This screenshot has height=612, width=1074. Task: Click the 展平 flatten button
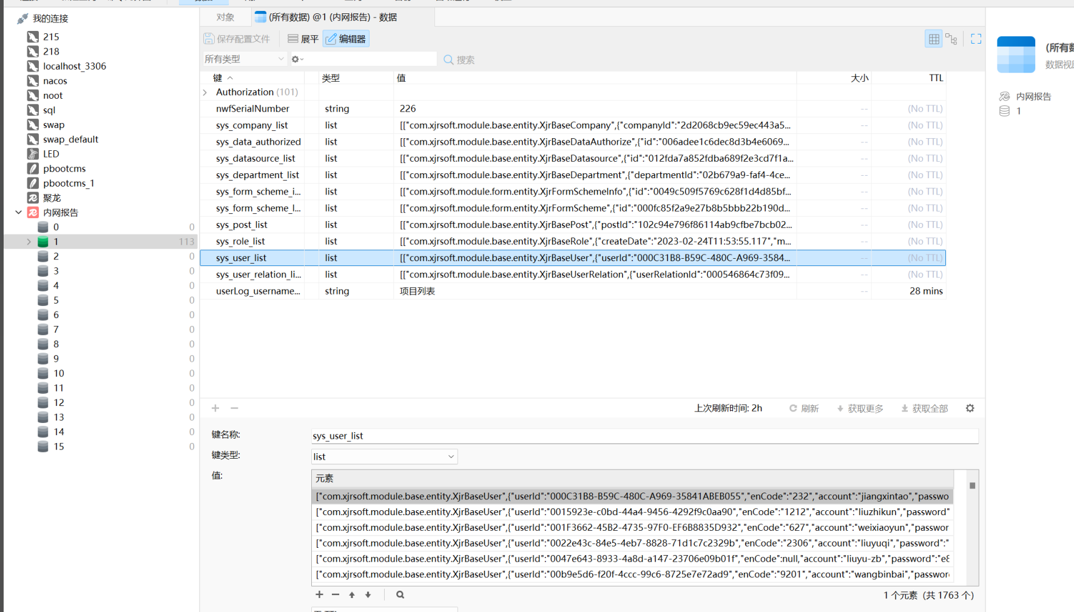coord(303,39)
